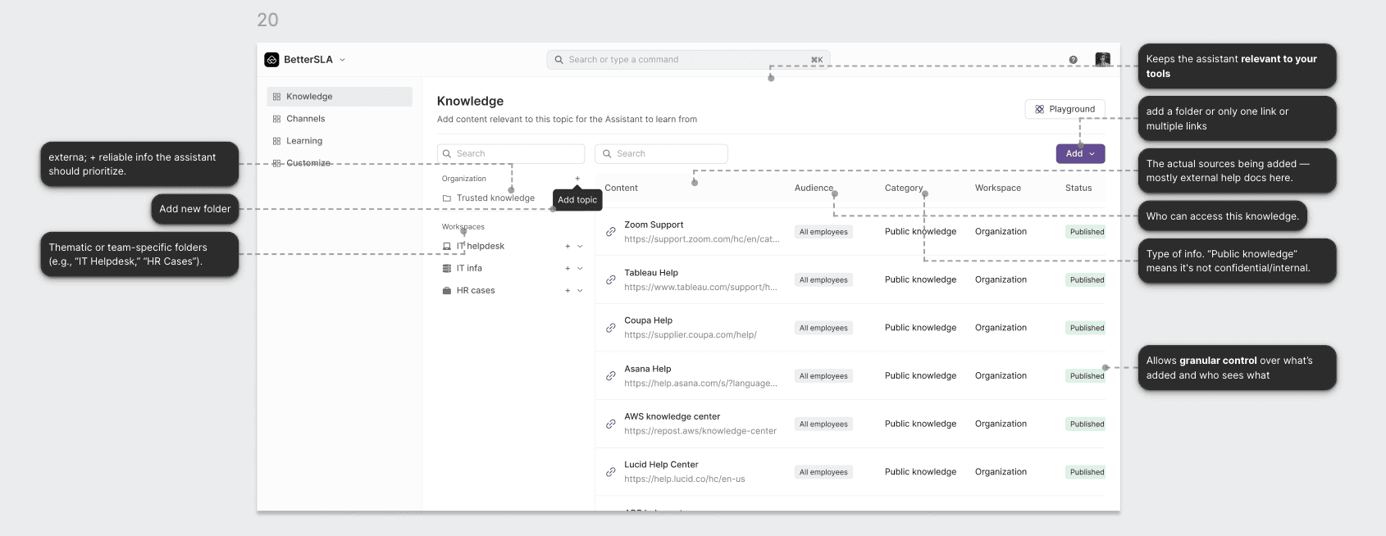Image resolution: width=1386 pixels, height=536 pixels.
Task: Click the Learning sidebar grid icon
Action: pyautogui.click(x=276, y=141)
